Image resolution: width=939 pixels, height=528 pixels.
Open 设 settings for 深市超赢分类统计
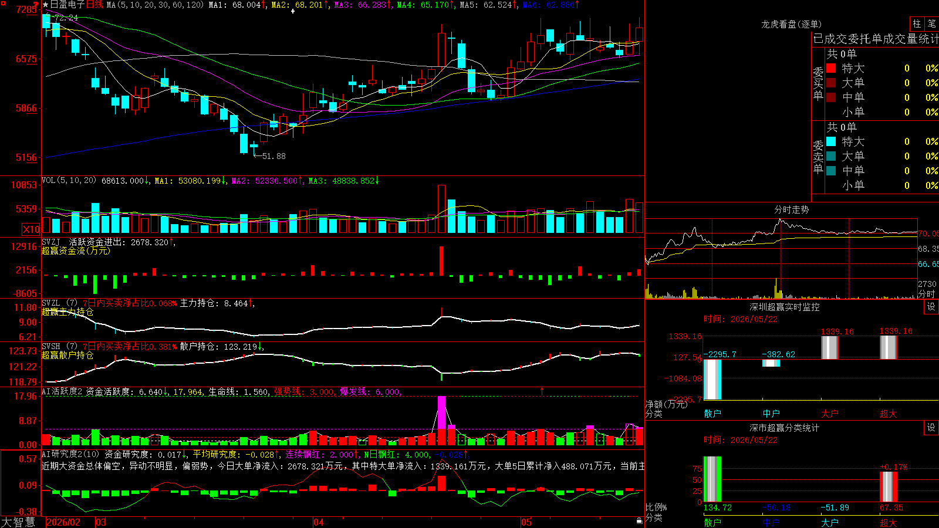click(931, 428)
